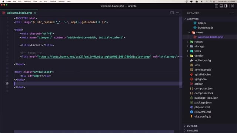Open the Selection menu
237x133 pixels.
coord(27,1)
